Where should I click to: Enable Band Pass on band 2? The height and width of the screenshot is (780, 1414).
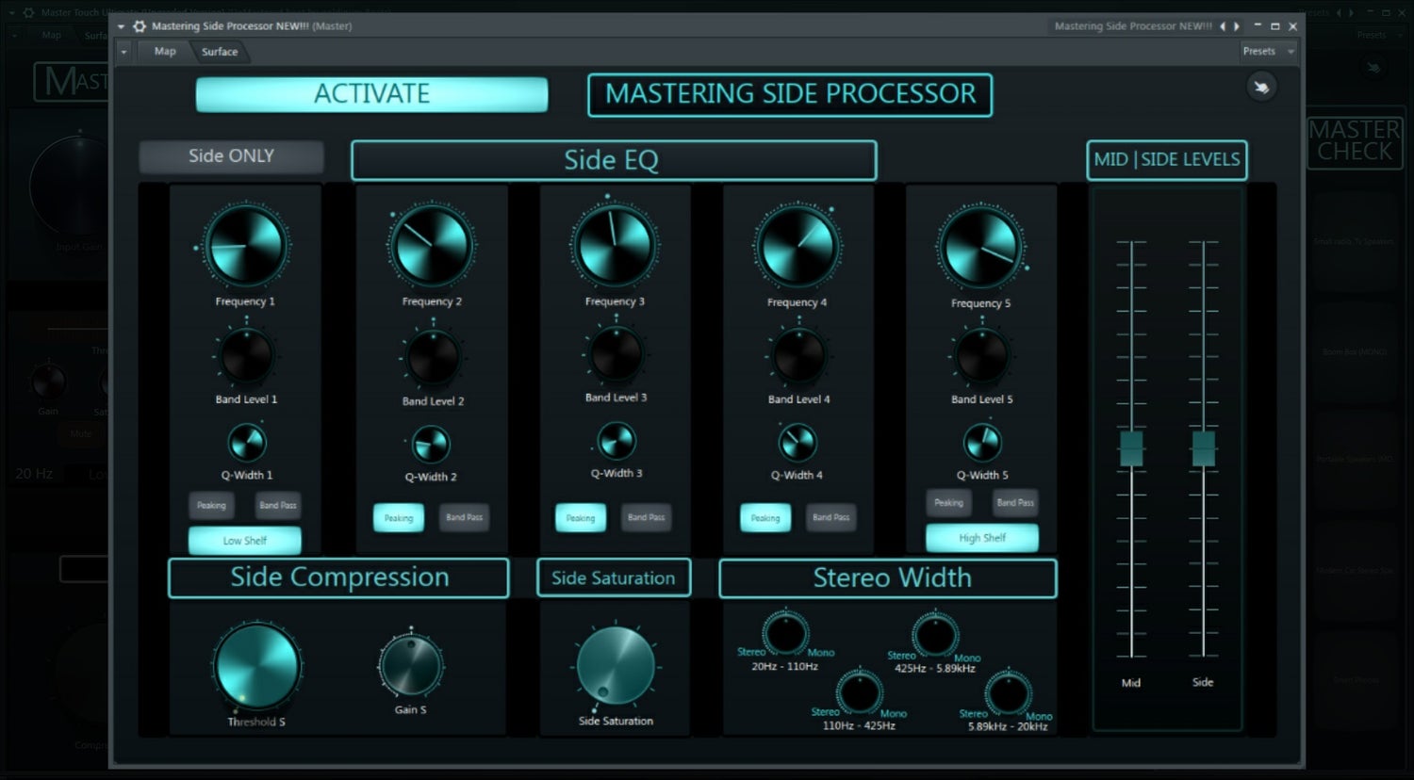coord(464,517)
